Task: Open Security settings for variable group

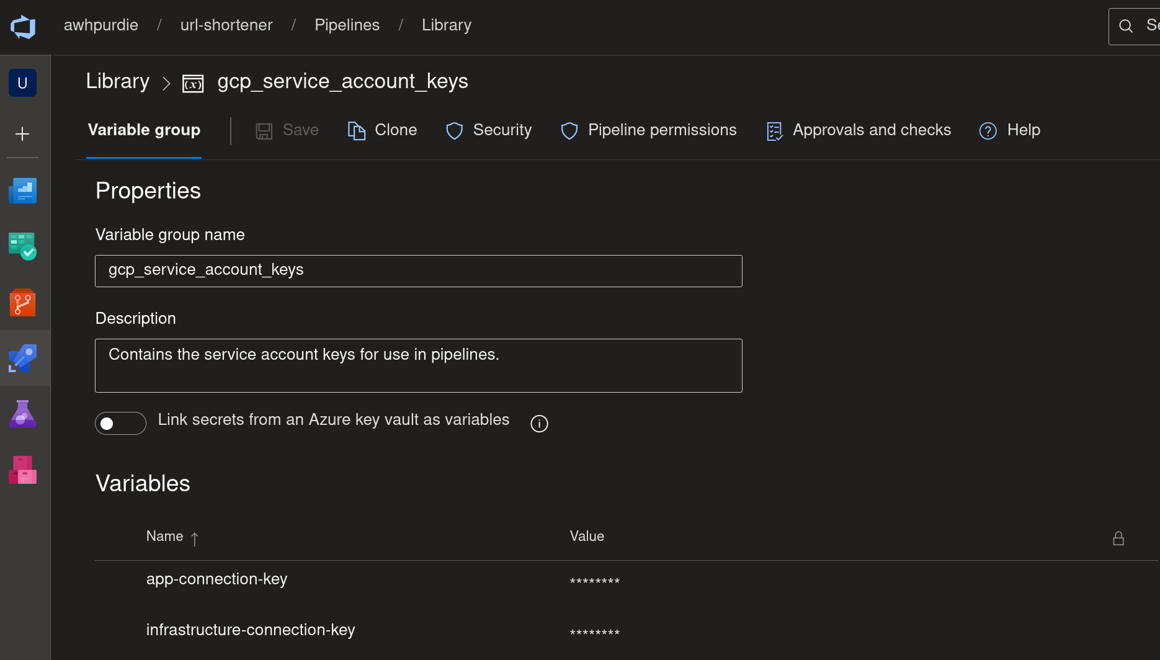Action: pos(489,130)
